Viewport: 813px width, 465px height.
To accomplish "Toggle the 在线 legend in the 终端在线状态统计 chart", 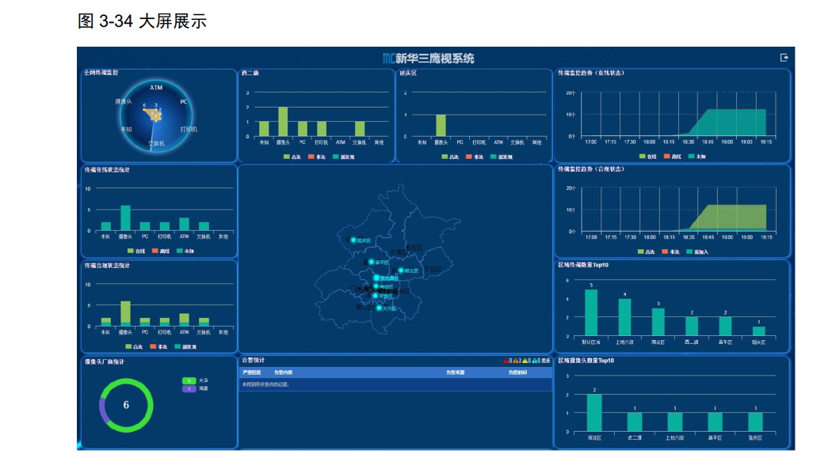I will click(136, 251).
